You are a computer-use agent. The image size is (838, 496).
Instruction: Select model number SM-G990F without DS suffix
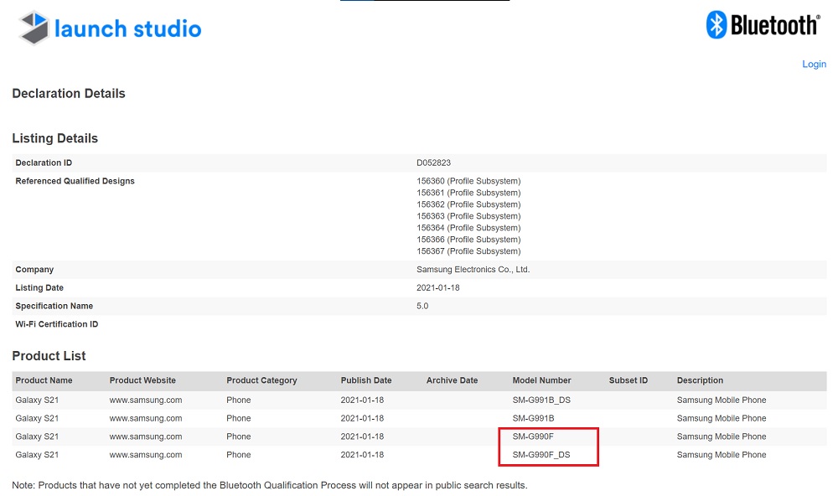[533, 437]
